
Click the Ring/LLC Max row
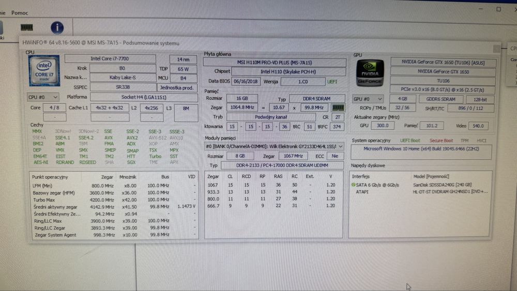tap(114, 221)
